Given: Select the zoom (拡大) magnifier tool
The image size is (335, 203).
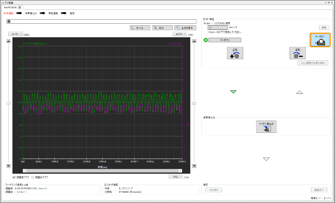Looking at the screenshot, I should click(162, 28).
